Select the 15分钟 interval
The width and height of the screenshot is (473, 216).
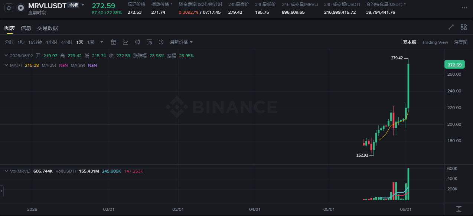click(x=35, y=42)
